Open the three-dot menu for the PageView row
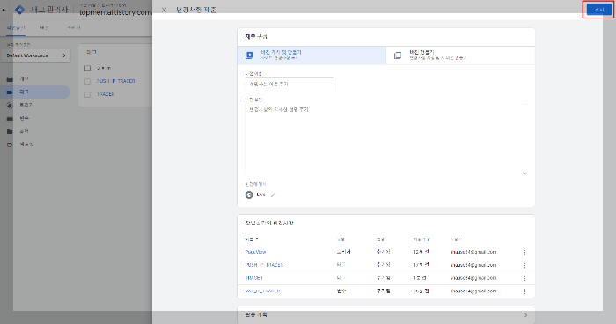The height and width of the screenshot is (324, 616). [x=524, y=253]
